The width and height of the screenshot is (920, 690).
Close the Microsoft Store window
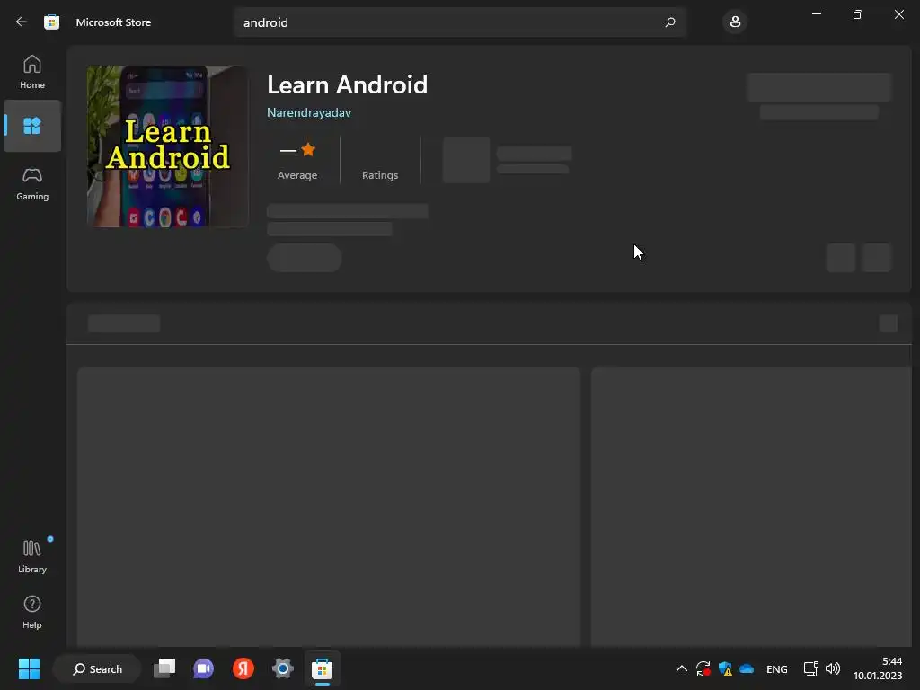[x=898, y=14]
